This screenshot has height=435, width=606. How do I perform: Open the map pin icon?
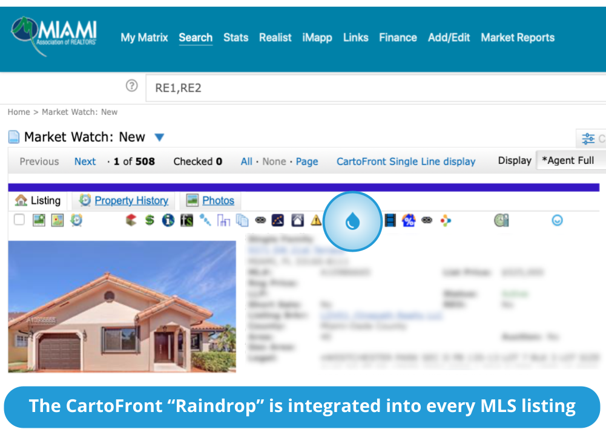click(x=57, y=220)
